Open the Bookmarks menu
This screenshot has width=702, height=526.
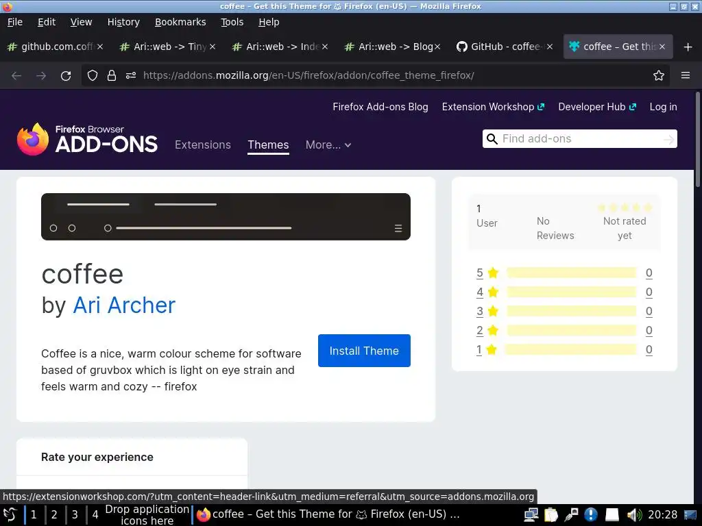[x=180, y=22]
